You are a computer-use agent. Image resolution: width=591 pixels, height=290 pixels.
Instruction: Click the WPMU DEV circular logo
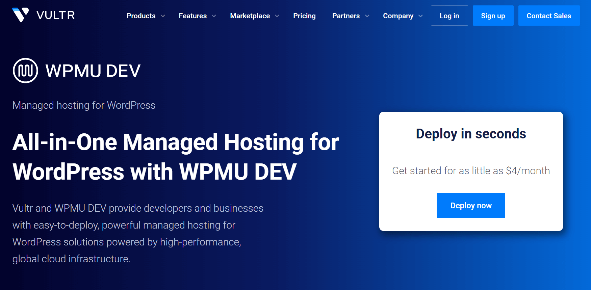(25, 71)
